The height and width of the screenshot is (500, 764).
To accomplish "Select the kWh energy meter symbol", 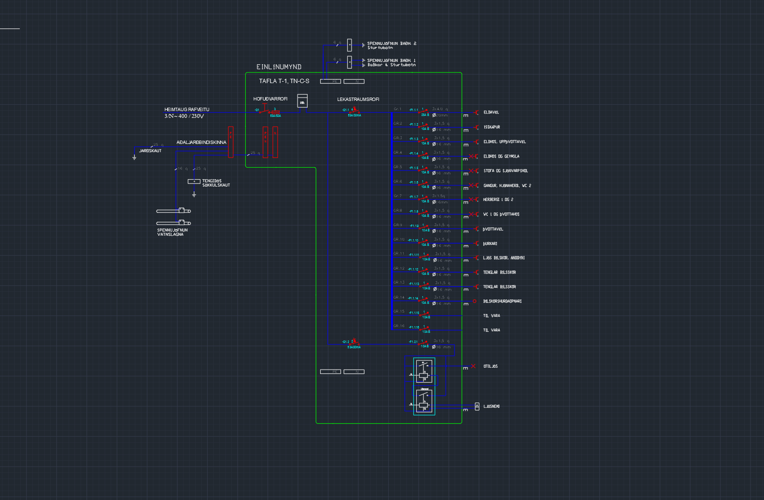I will pyautogui.click(x=302, y=100).
